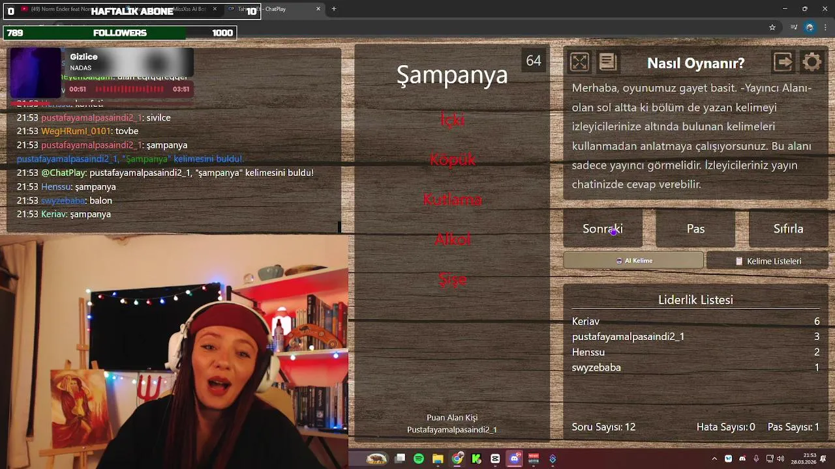This screenshot has width=835, height=469.
Task: Bookmark this page with the star icon
Action: (772, 27)
